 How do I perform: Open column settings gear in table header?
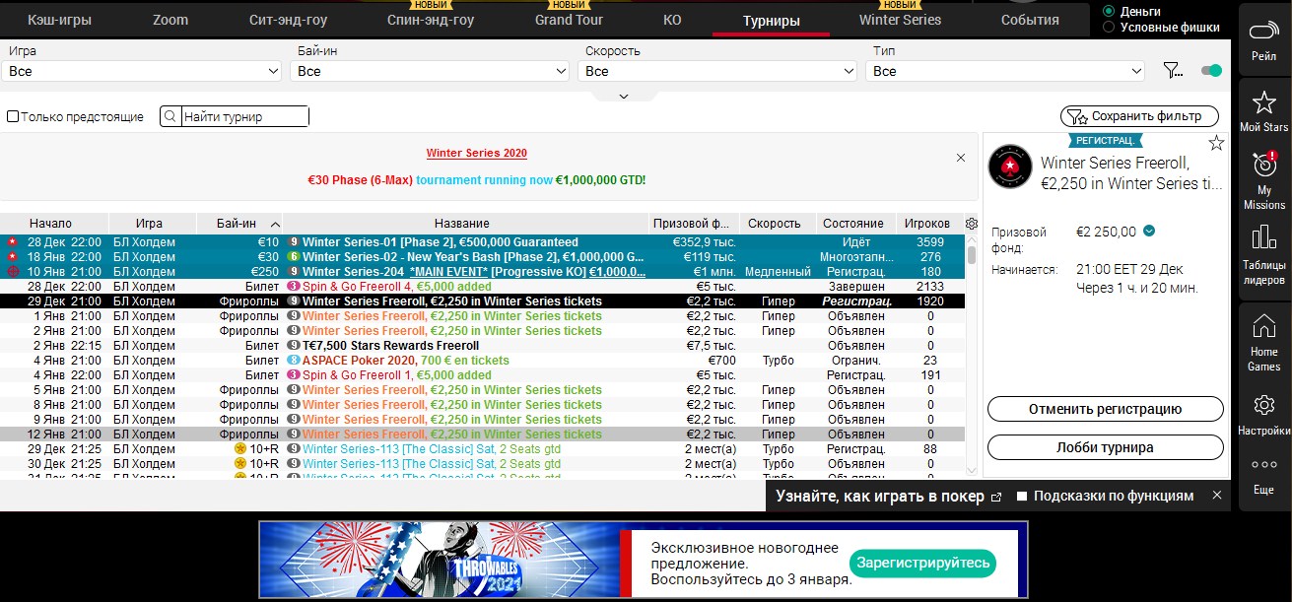pos(972,224)
